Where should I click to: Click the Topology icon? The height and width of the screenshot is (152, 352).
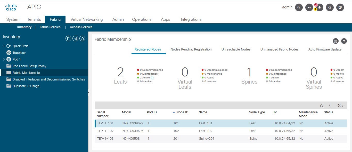pos(9,53)
